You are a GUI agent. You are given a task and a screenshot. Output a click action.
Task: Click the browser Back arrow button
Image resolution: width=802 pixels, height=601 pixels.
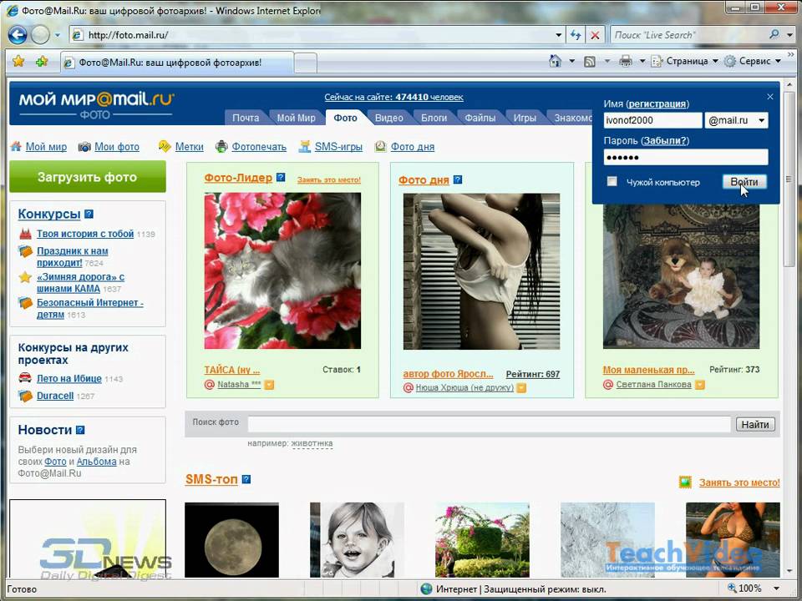[18, 35]
